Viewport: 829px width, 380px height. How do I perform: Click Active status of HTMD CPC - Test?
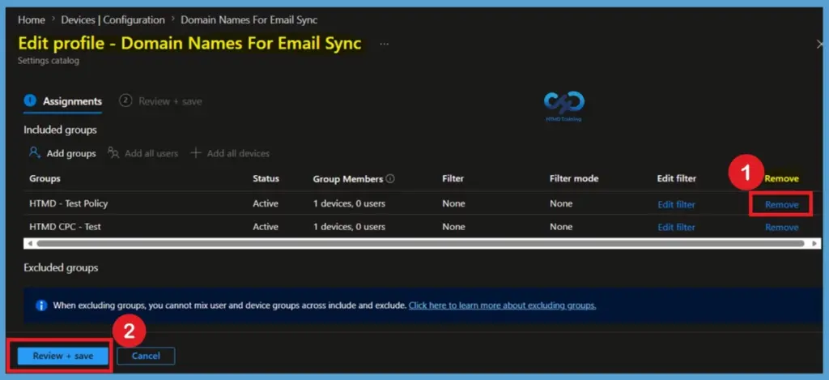(266, 227)
